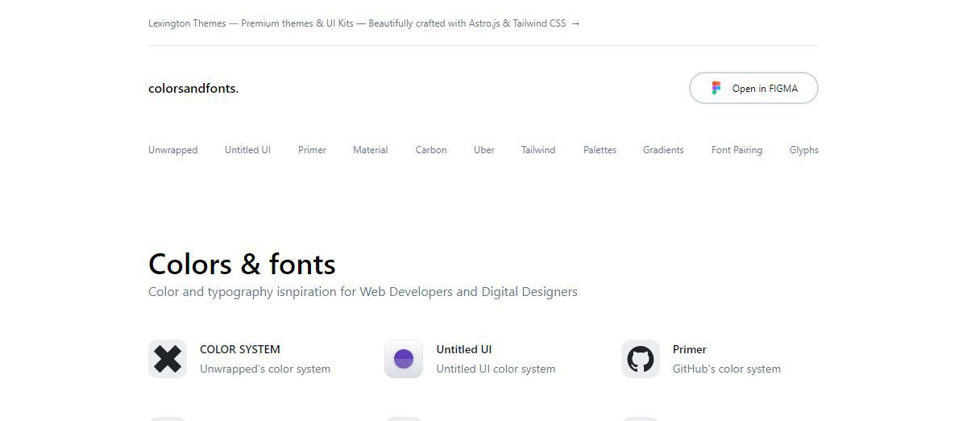The height and width of the screenshot is (421, 967).
Task: Visit the Gradients nav page
Action: pos(663,150)
